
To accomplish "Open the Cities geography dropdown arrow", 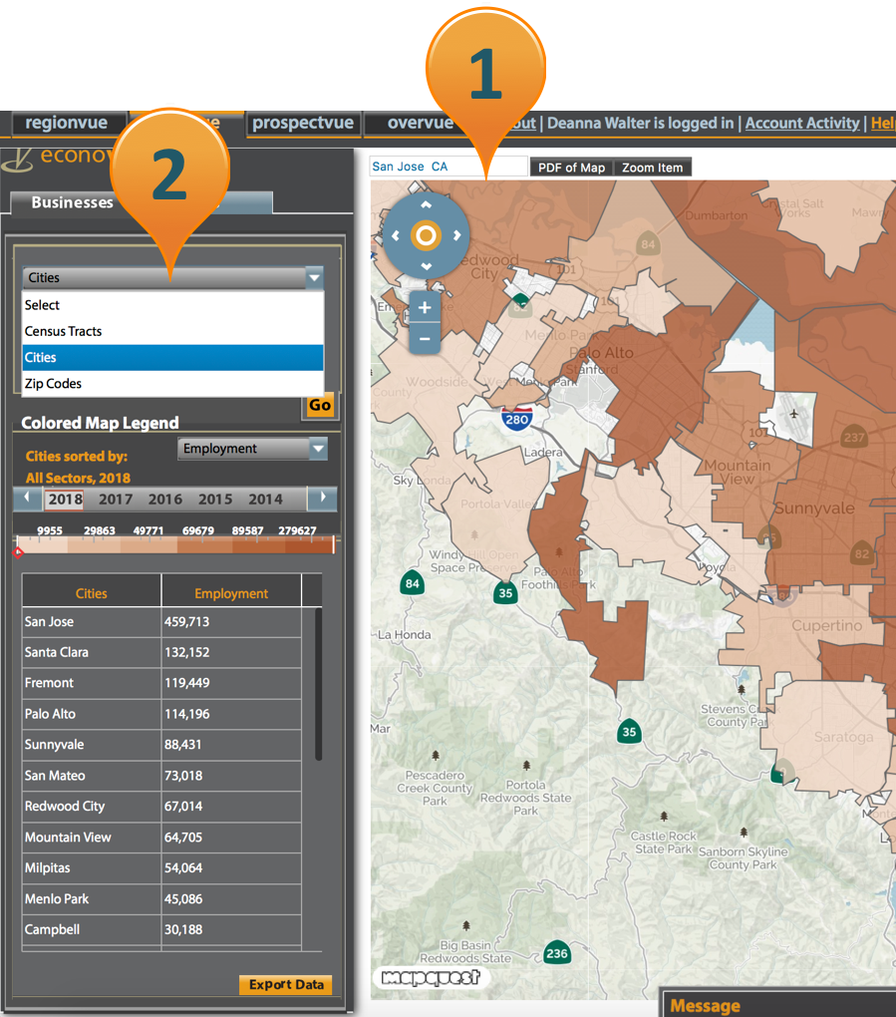I will tap(314, 277).
